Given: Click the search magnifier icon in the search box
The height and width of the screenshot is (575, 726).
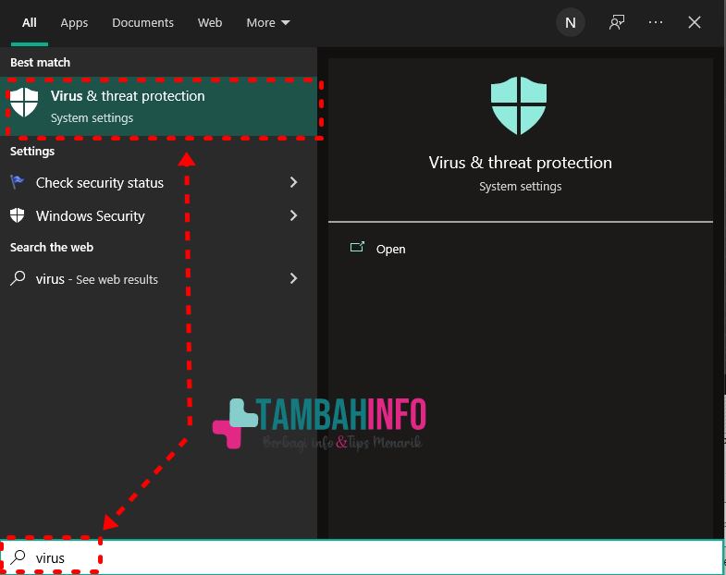Looking at the screenshot, I should (x=18, y=557).
